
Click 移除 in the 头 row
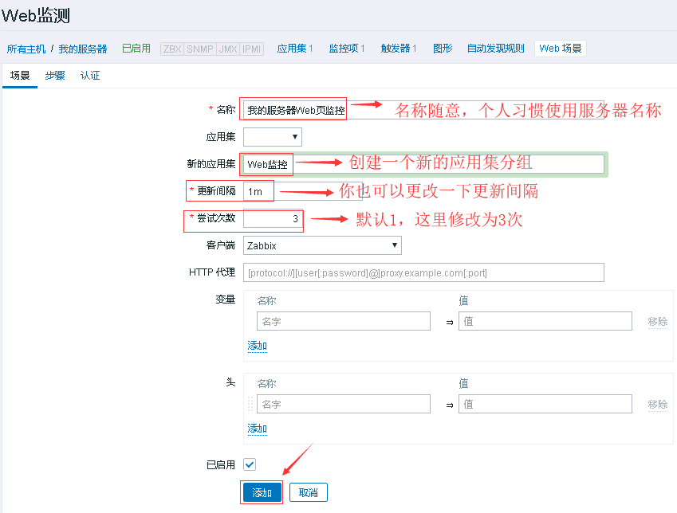coord(658,405)
